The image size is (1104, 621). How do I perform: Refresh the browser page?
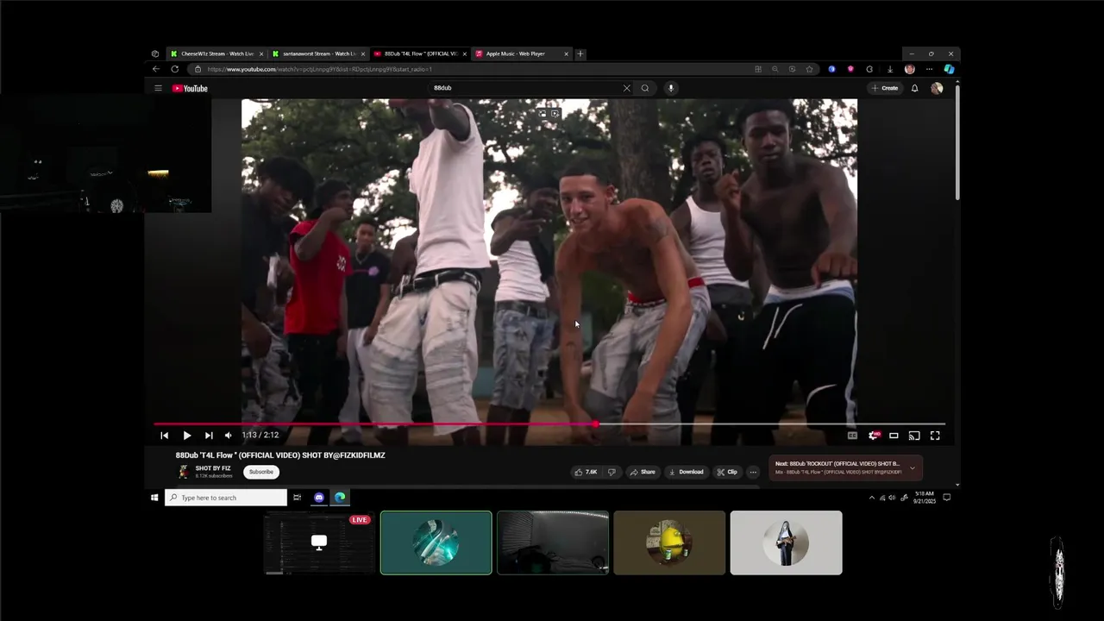click(175, 69)
